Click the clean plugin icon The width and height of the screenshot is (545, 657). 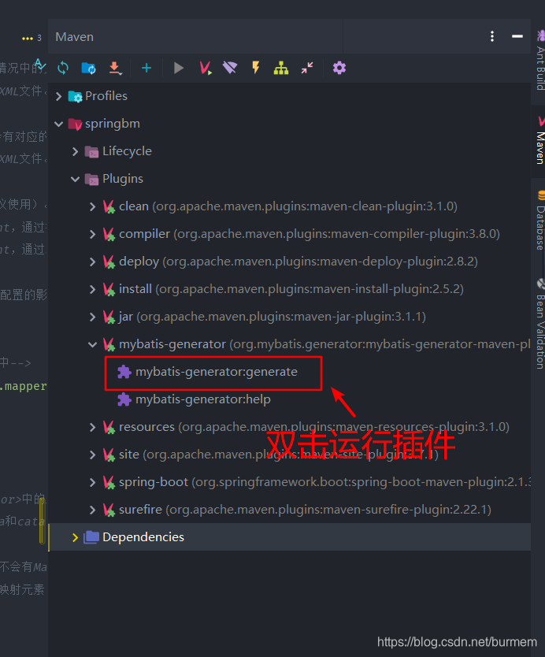click(x=109, y=206)
